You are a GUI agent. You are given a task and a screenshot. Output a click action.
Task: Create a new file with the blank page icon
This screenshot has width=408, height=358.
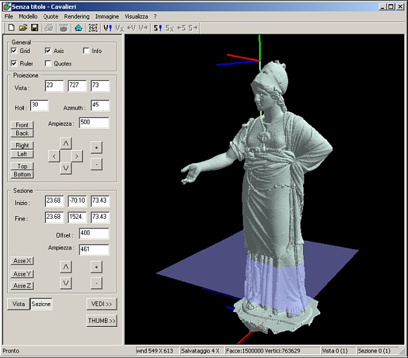(11, 28)
